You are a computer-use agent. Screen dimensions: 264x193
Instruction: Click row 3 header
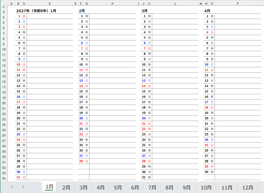pyautogui.click(x=4, y=11)
